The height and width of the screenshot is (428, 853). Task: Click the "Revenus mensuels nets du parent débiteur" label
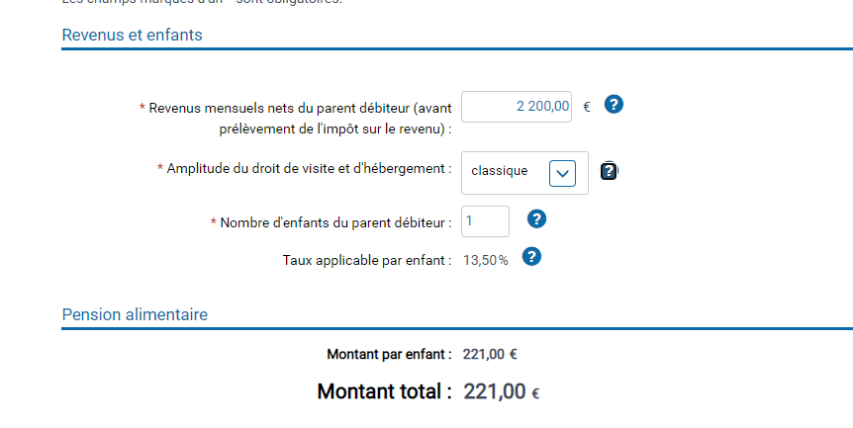pyautogui.click(x=296, y=119)
